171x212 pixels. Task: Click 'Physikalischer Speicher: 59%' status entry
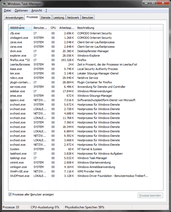85,207
